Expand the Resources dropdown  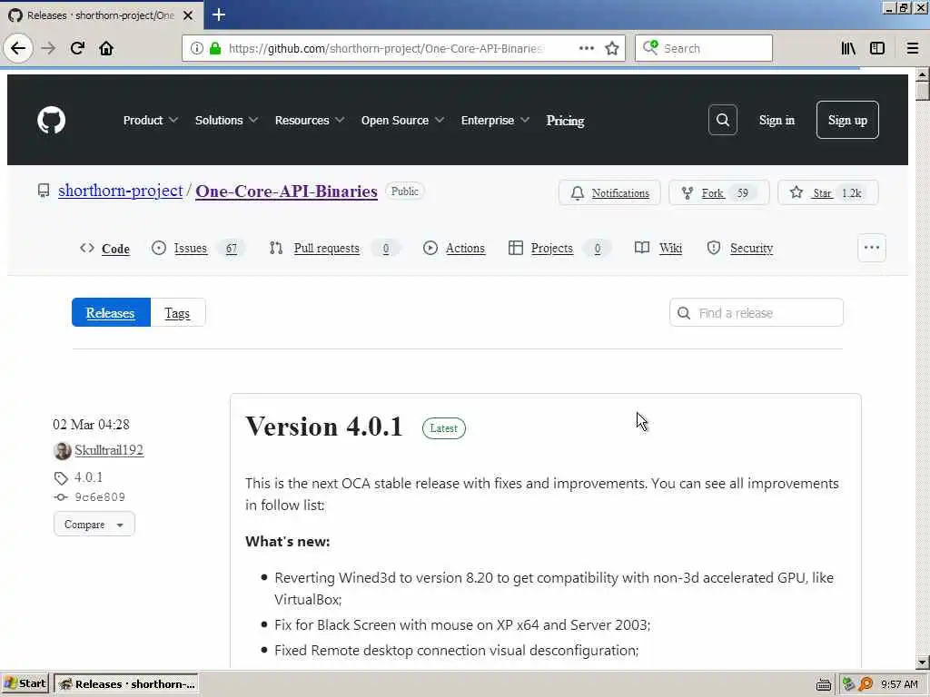tap(309, 121)
